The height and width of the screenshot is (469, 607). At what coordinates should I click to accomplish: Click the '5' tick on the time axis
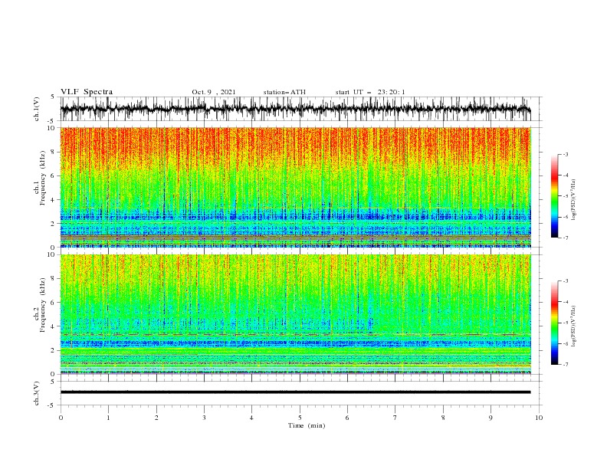tap(300, 418)
